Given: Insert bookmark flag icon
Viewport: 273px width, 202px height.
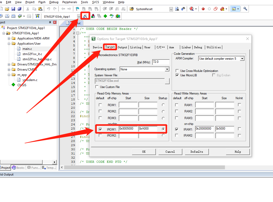Looking at the screenshot, I should click(x=77, y=9).
